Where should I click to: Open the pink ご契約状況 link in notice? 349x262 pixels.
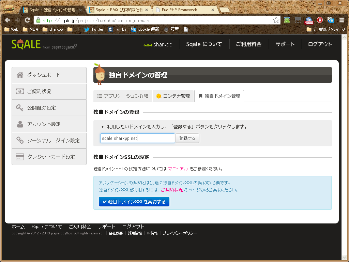(172, 190)
